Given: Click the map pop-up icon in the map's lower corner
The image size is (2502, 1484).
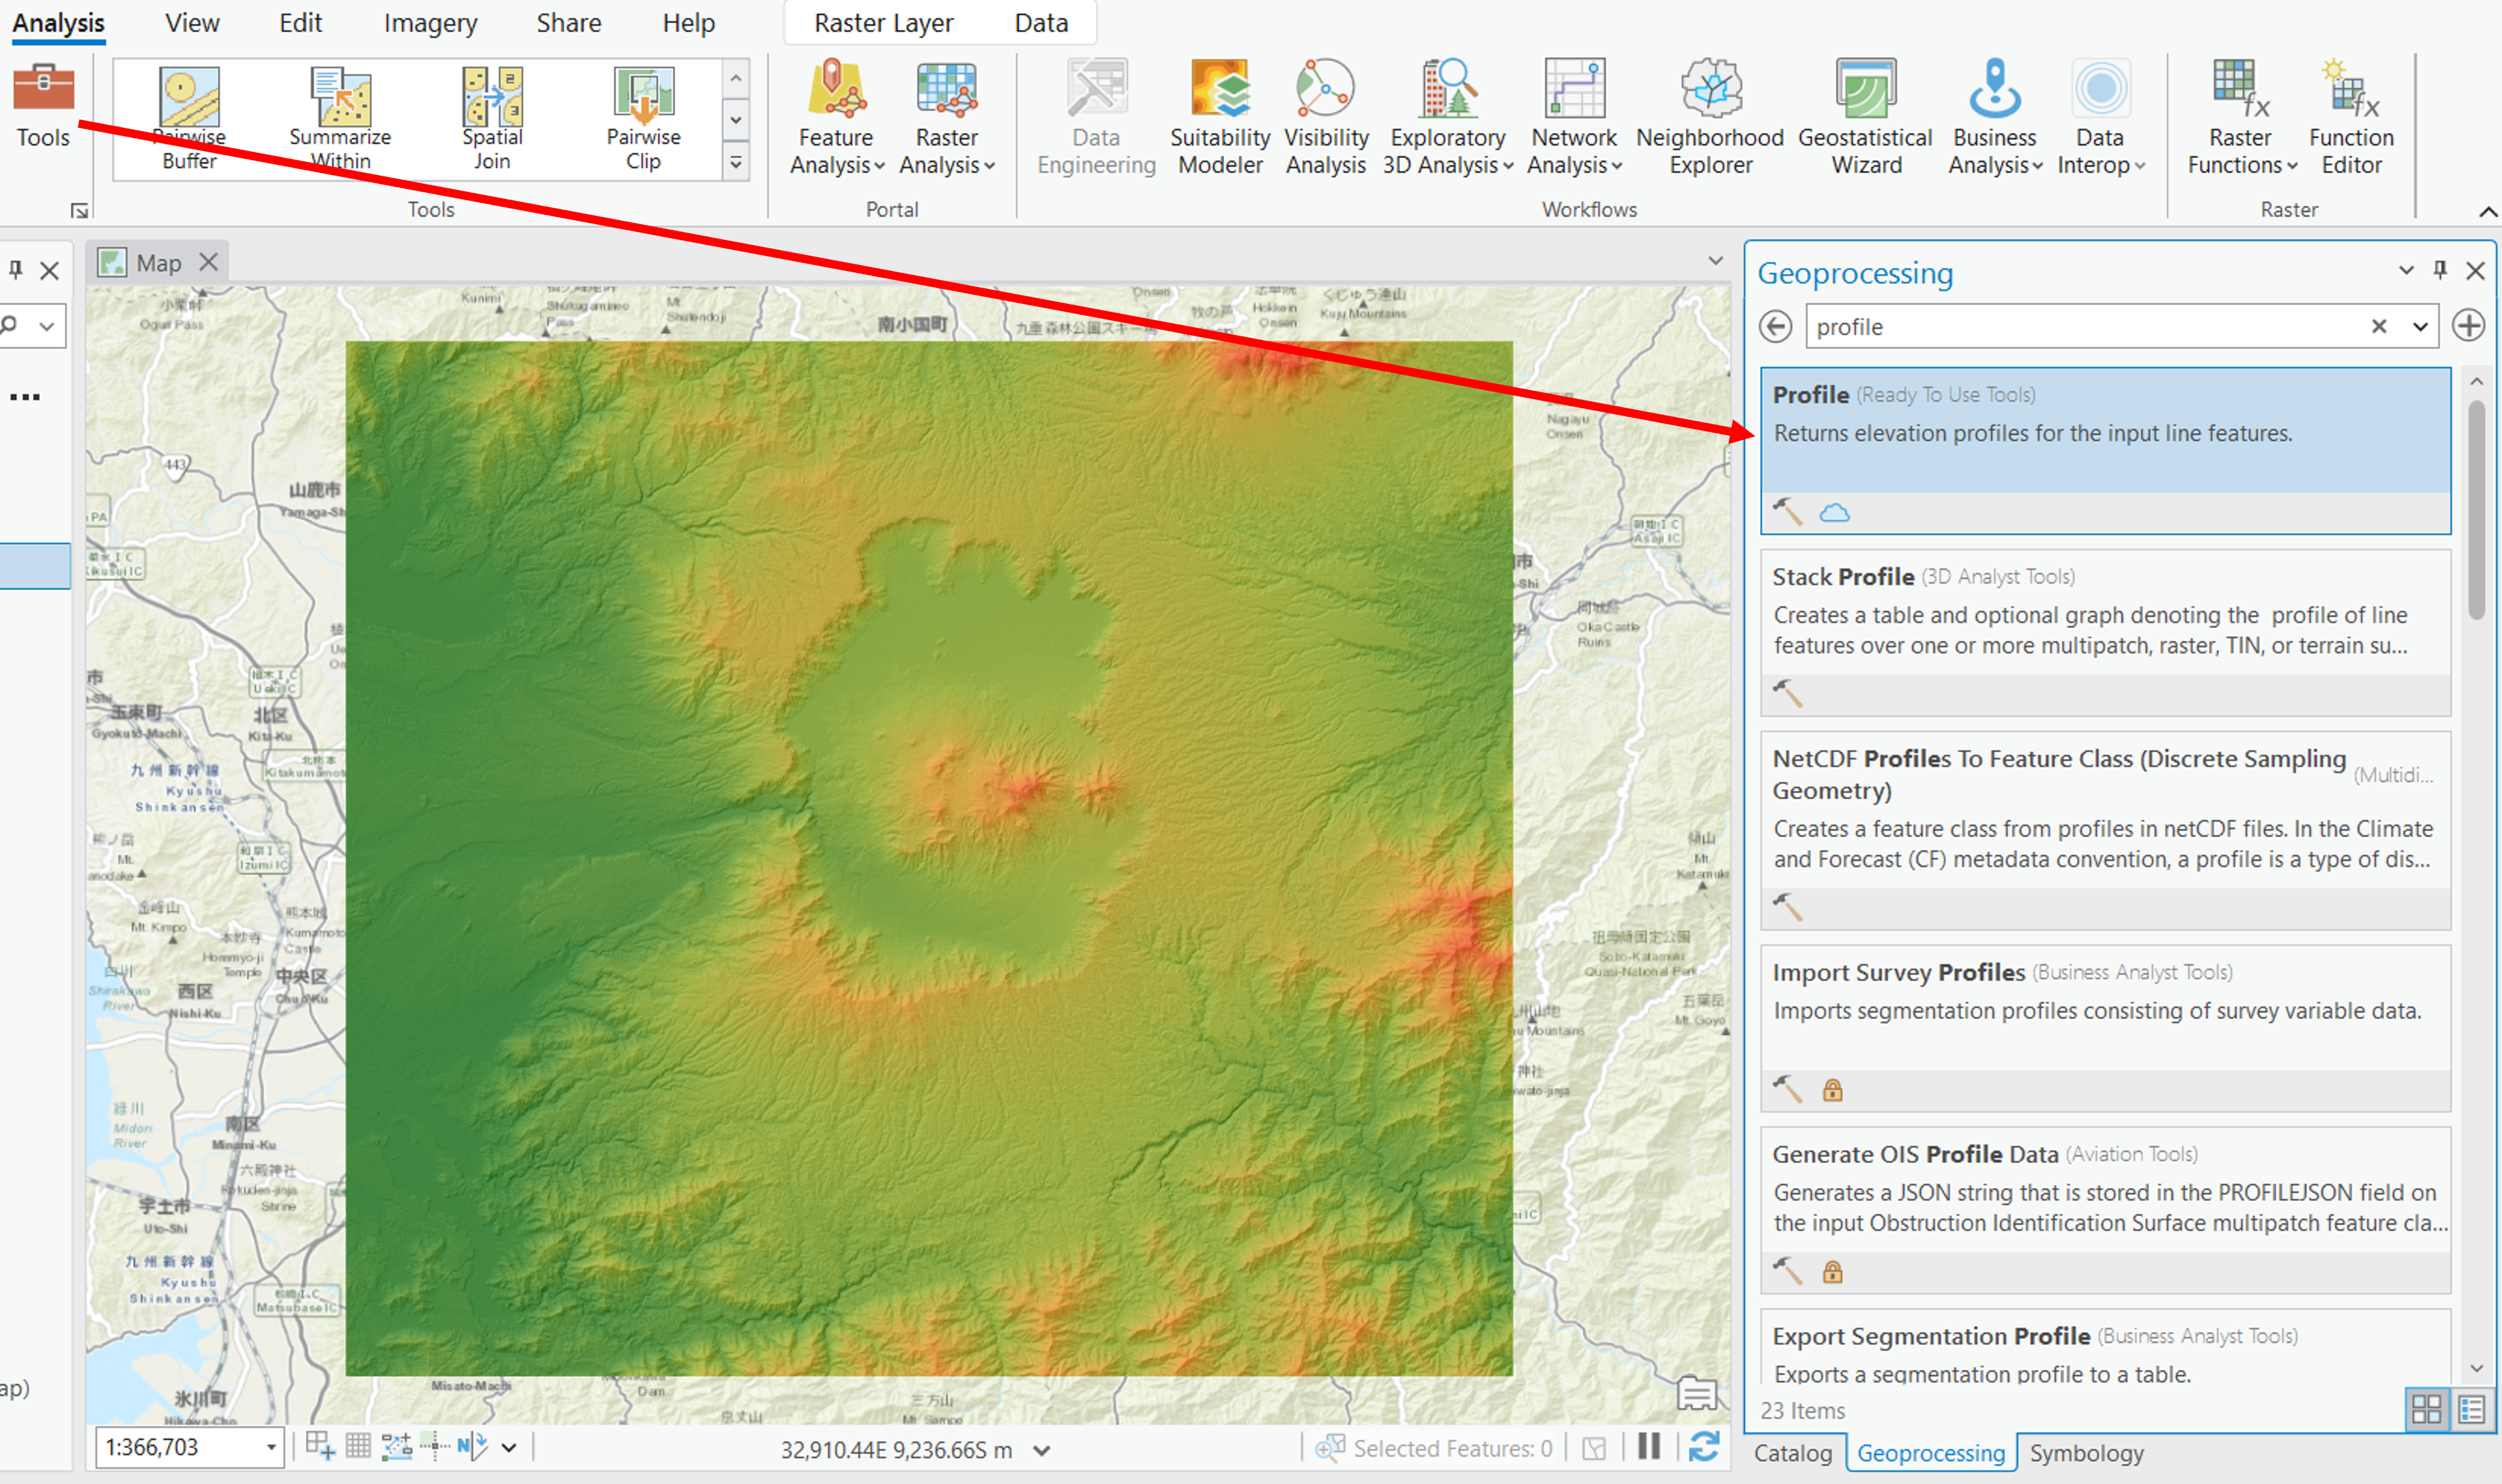Looking at the screenshot, I should coord(1697,1393).
